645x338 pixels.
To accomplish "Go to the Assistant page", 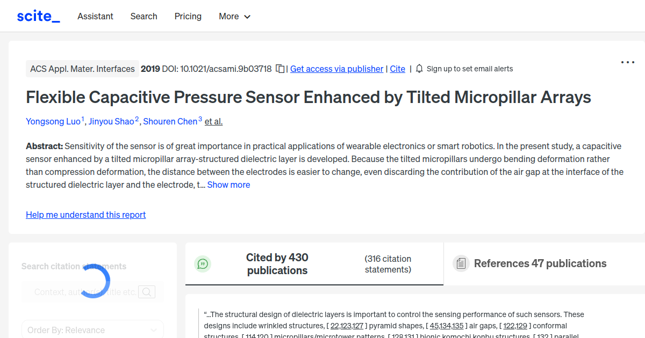I will [x=95, y=16].
